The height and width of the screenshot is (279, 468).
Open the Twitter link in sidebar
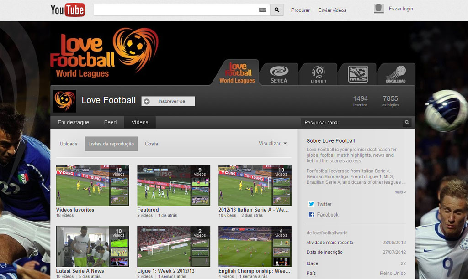[x=324, y=204]
